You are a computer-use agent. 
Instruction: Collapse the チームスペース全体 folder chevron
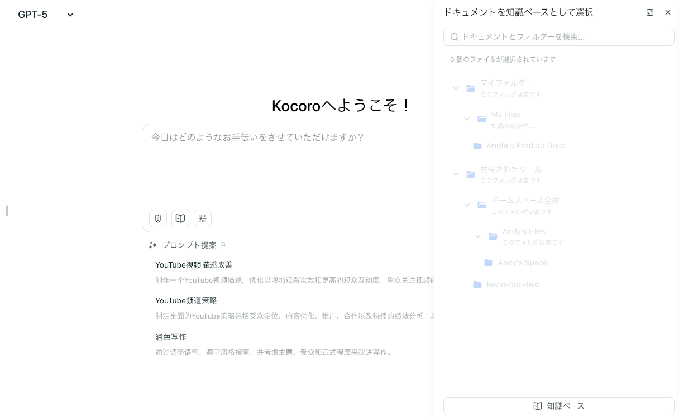click(467, 205)
